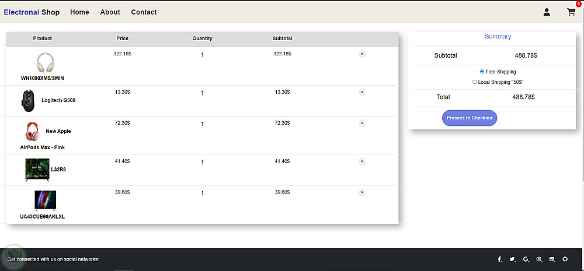The width and height of the screenshot is (584, 271).
Task: Click the UA43CUE60AKLXL product name
Action: click(43, 216)
